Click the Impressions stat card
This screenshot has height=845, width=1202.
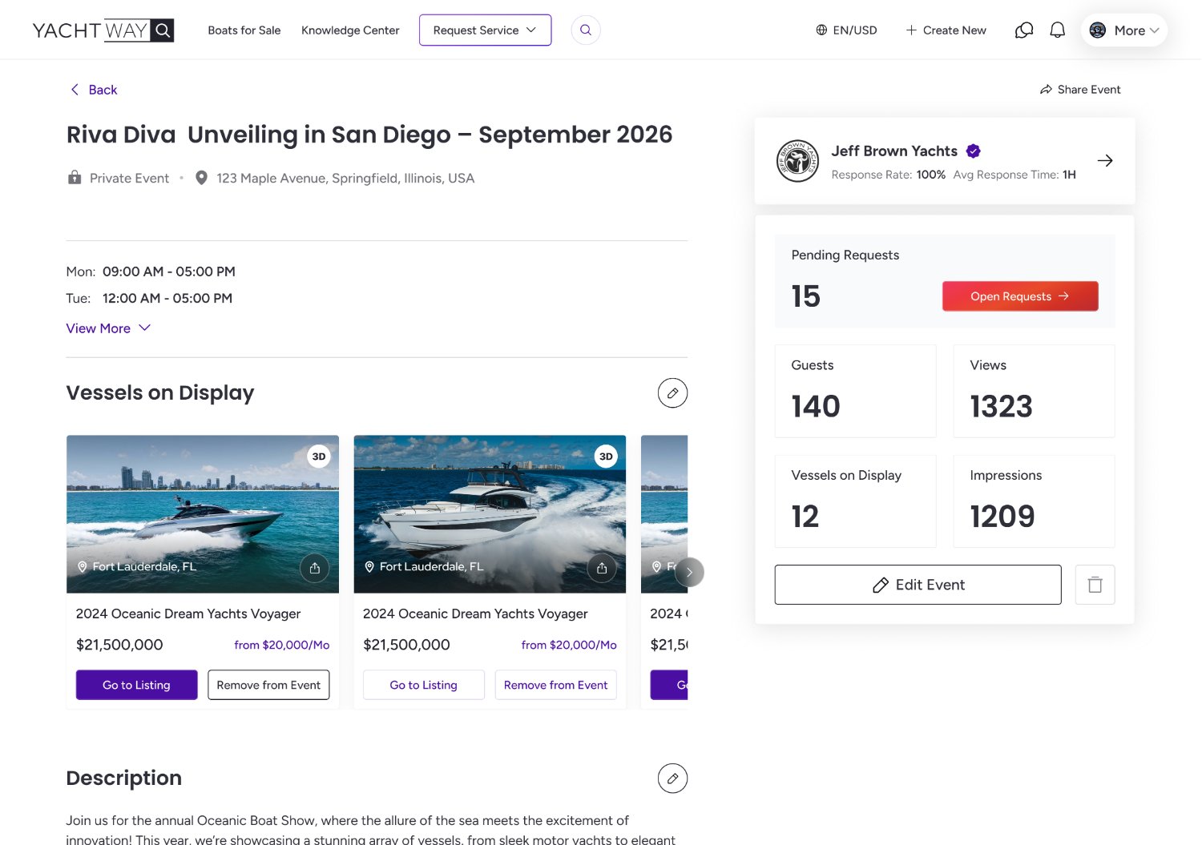pos(1035,501)
